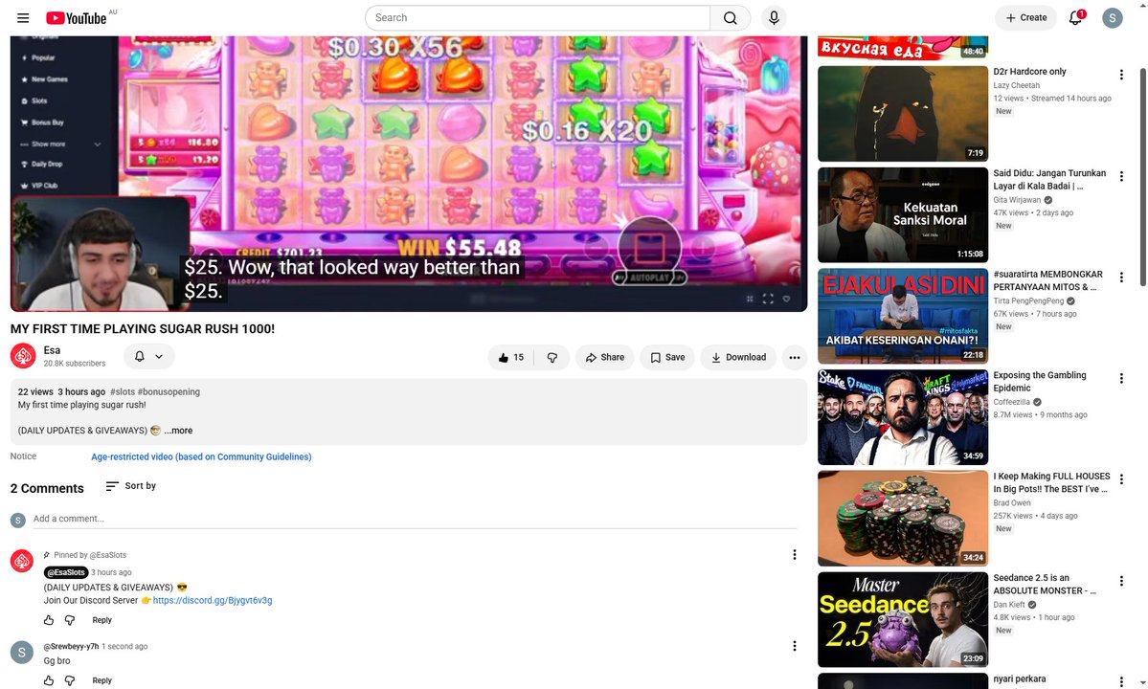Go to YouTube home via logo
This screenshot has height=689, width=1148.
(77, 17)
